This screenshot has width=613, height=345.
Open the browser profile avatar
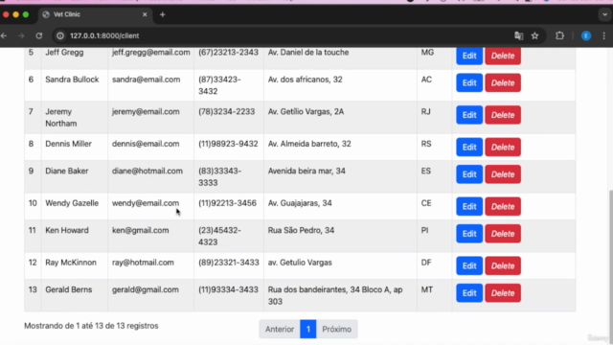pyautogui.click(x=586, y=36)
